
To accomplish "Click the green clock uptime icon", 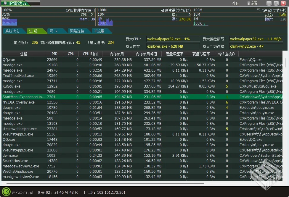I will pos(6,192).
